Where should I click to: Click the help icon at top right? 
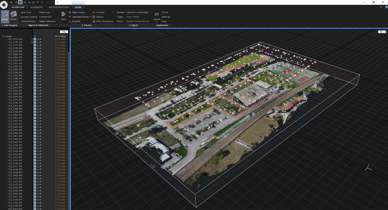(x=386, y=7)
